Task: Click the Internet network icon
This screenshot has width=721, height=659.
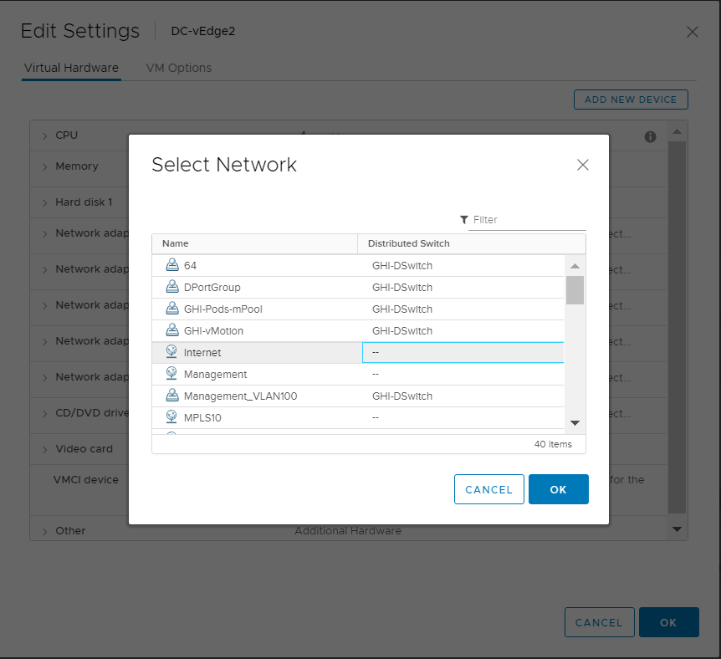Action: click(172, 352)
